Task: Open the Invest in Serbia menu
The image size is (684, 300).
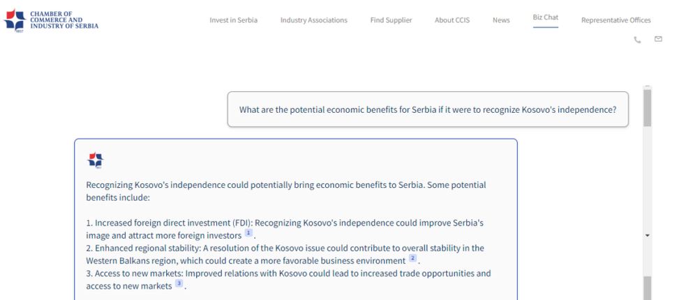Action: [233, 20]
